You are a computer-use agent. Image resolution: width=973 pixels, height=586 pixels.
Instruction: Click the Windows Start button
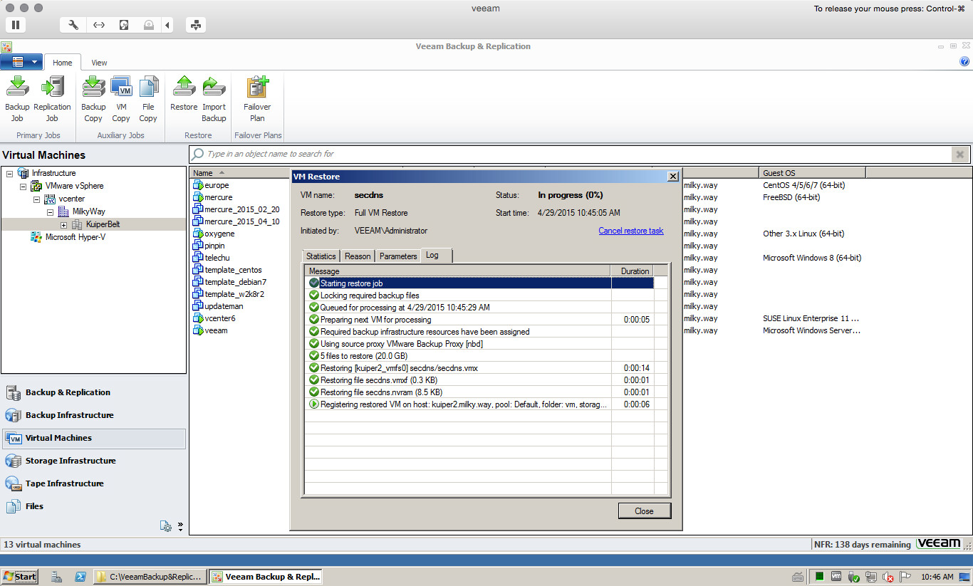[20, 577]
